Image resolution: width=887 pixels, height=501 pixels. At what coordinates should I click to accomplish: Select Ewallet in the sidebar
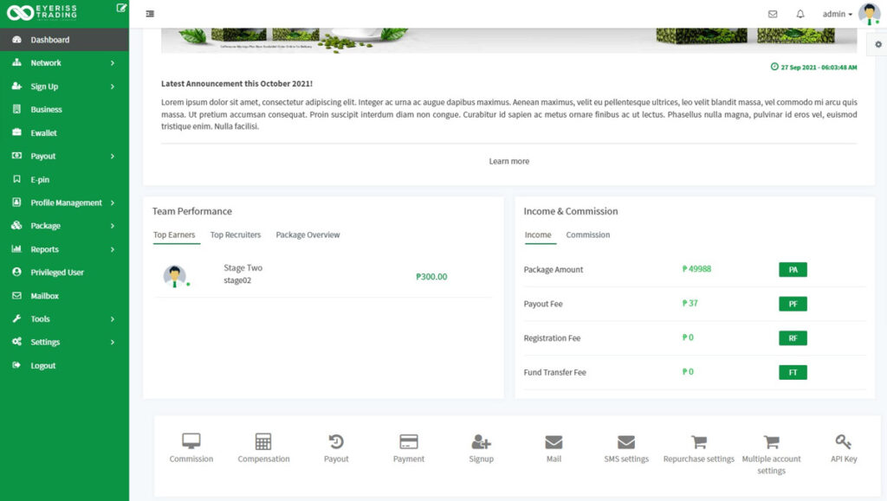pyautogui.click(x=44, y=133)
